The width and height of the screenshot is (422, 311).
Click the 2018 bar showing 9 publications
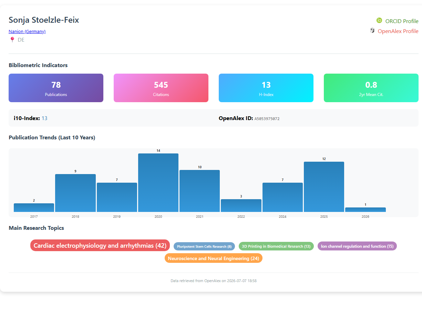click(75, 193)
